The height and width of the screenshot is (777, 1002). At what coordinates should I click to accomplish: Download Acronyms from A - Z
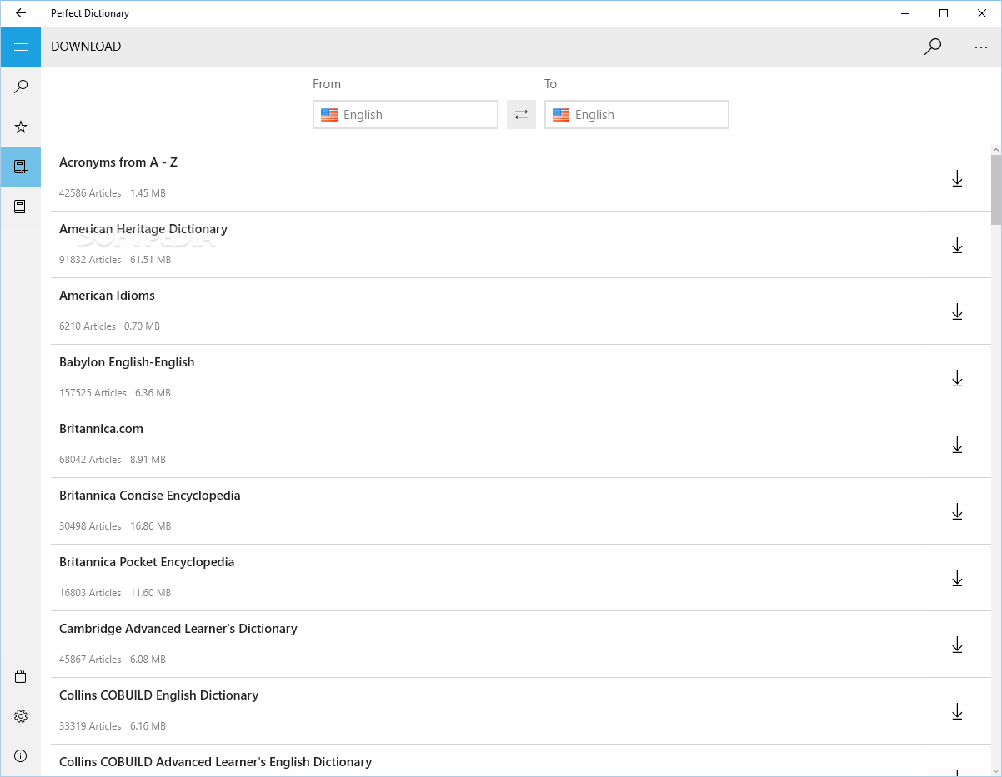click(957, 178)
